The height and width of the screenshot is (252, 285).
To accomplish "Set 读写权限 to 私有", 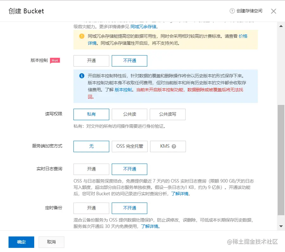I will pyautogui.click(x=91, y=114).
